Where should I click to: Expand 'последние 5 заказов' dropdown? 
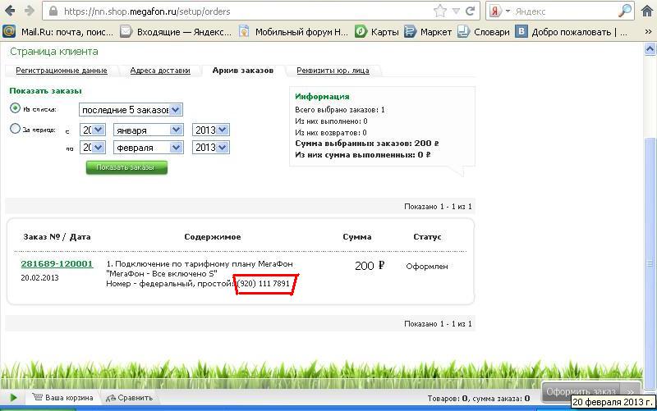pos(131,109)
